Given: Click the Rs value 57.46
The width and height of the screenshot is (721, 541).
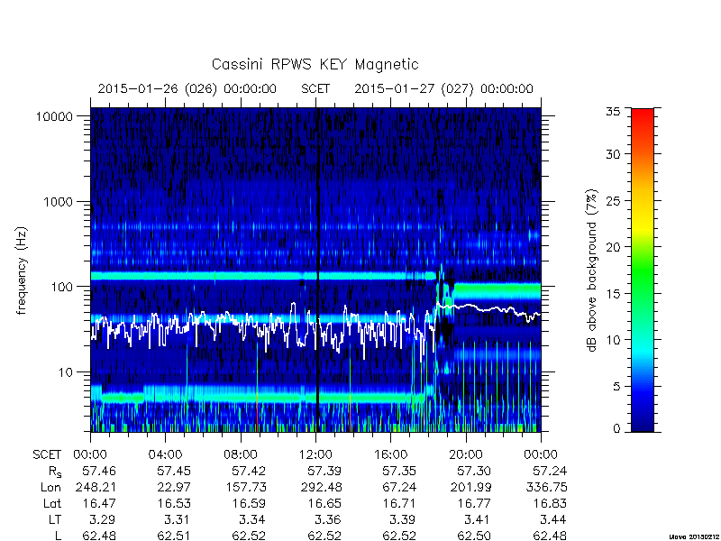Looking at the screenshot, I should [99, 471].
